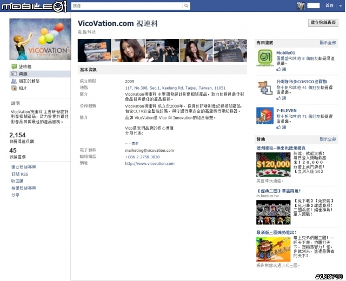Open the 資訊 info tab
This screenshot has width=346, height=281.
[23, 73]
